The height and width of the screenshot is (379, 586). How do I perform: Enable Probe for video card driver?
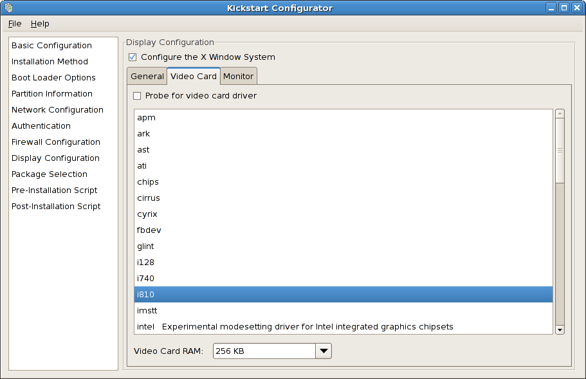coord(136,95)
